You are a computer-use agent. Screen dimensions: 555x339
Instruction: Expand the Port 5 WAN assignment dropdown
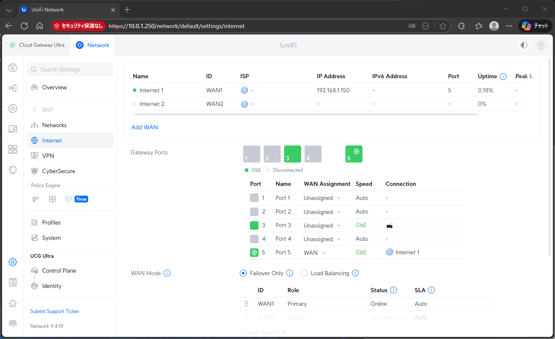pos(314,253)
